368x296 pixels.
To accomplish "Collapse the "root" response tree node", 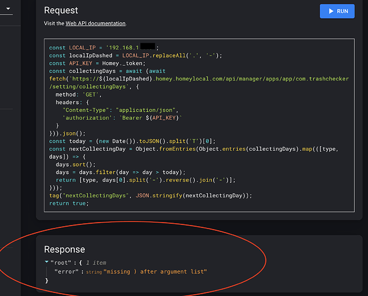I will pos(46,262).
